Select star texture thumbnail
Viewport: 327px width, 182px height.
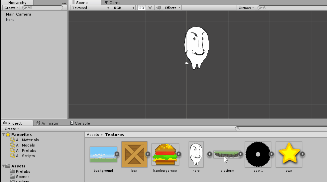click(289, 154)
